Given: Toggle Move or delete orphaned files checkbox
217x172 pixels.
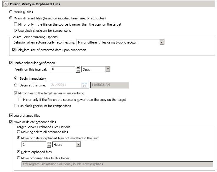Looking at the screenshot, I should click(x=11, y=122).
